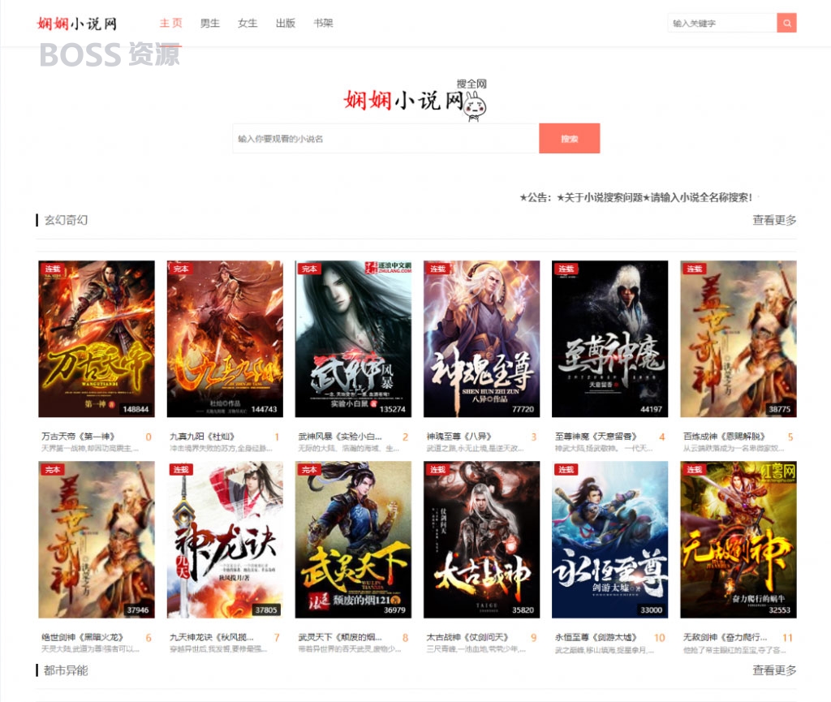Screen dimensions: 831x702
Task: Click title link 太古战神《仗剑问天》
Action: [x=467, y=637]
